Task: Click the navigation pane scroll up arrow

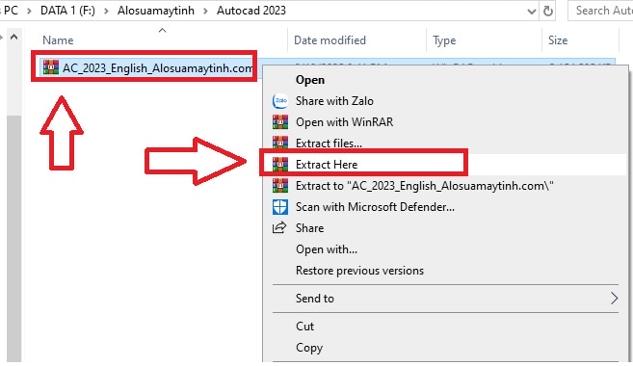Action: pyautogui.click(x=14, y=38)
